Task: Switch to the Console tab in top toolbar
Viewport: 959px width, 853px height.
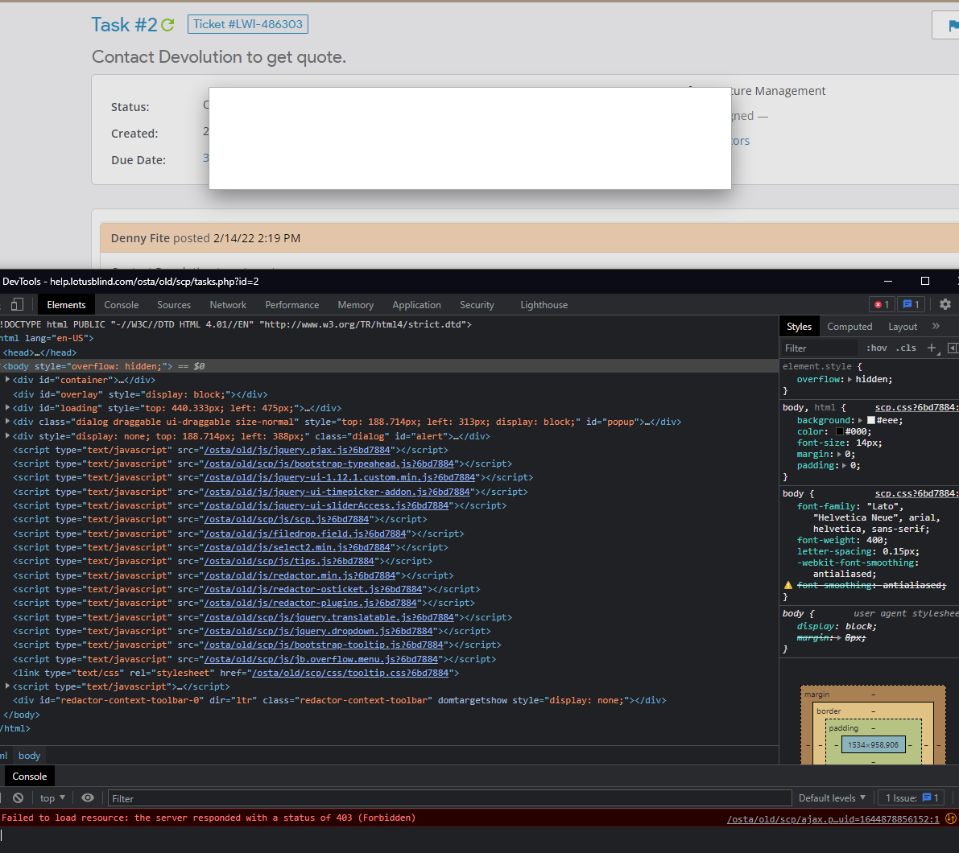Action: click(x=121, y=304)
